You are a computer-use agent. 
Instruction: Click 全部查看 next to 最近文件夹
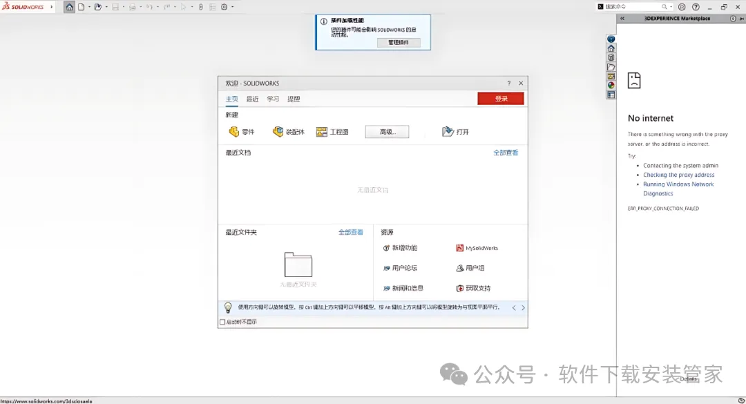click(x=351, y=232)
